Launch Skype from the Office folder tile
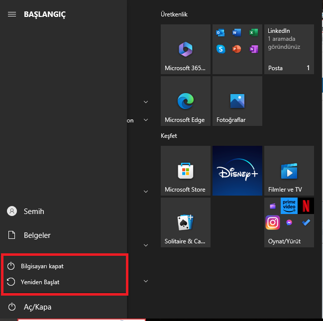This screenshot has height=321, width=323. pyautogui.click(x=220, y=49)
